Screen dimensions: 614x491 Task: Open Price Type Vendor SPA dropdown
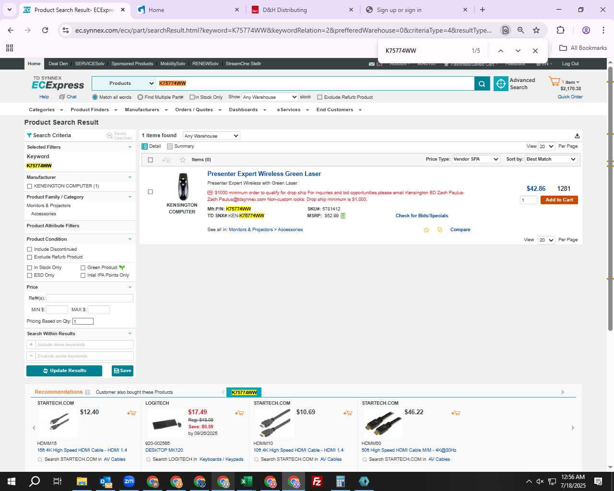pos(476,159)
